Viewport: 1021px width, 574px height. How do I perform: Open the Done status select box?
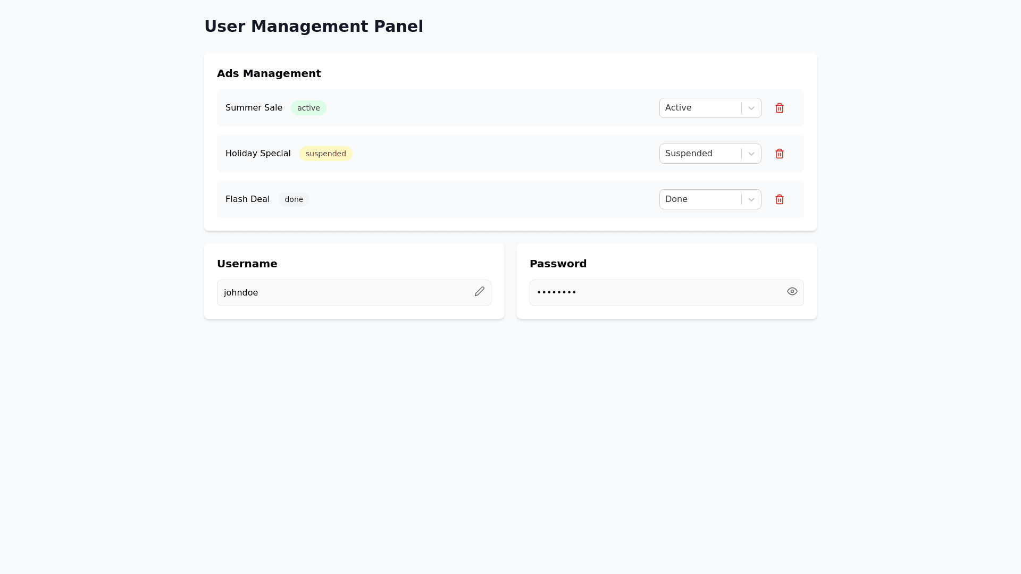tap(699, 199)
